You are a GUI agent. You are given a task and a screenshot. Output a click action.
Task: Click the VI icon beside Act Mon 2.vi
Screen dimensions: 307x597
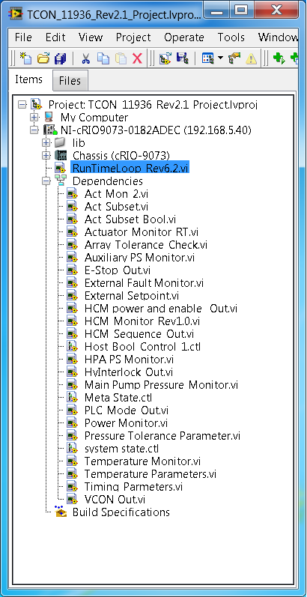pyautogui.click(x=72, y=194)
